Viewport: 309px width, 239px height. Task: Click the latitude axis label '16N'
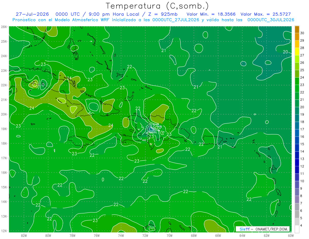click(4, 172)
